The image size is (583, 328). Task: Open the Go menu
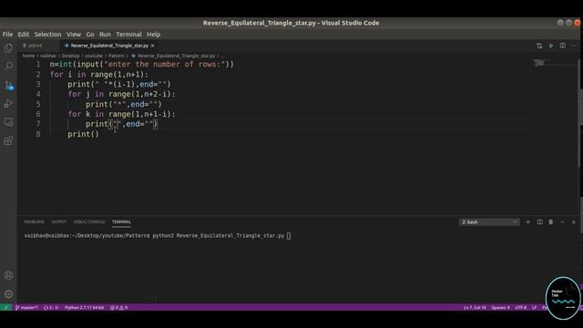tap(90, 35)
